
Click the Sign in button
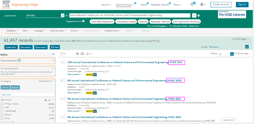pyautogui.click(x=242, y=5)
